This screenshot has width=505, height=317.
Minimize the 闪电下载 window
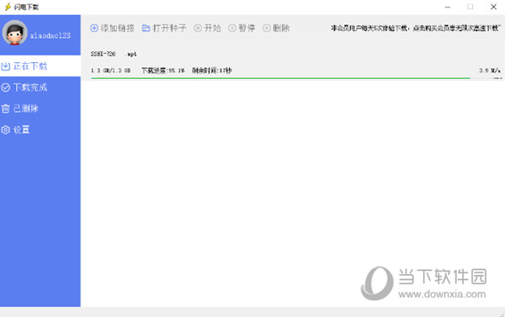point(448,7)
